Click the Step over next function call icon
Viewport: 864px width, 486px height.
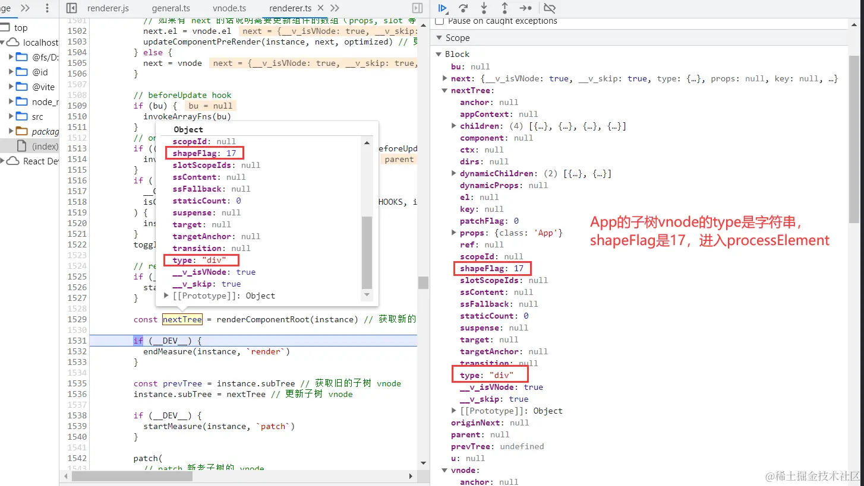(463, 8)
